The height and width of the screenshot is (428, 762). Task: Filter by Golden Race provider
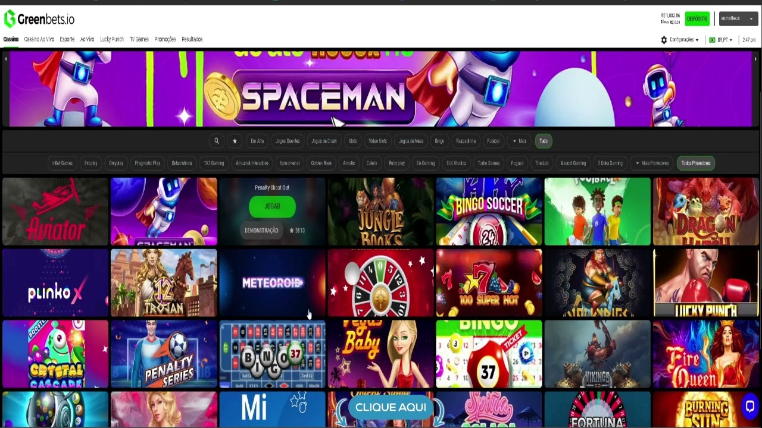pyautogui.click(x=321, y=163)
